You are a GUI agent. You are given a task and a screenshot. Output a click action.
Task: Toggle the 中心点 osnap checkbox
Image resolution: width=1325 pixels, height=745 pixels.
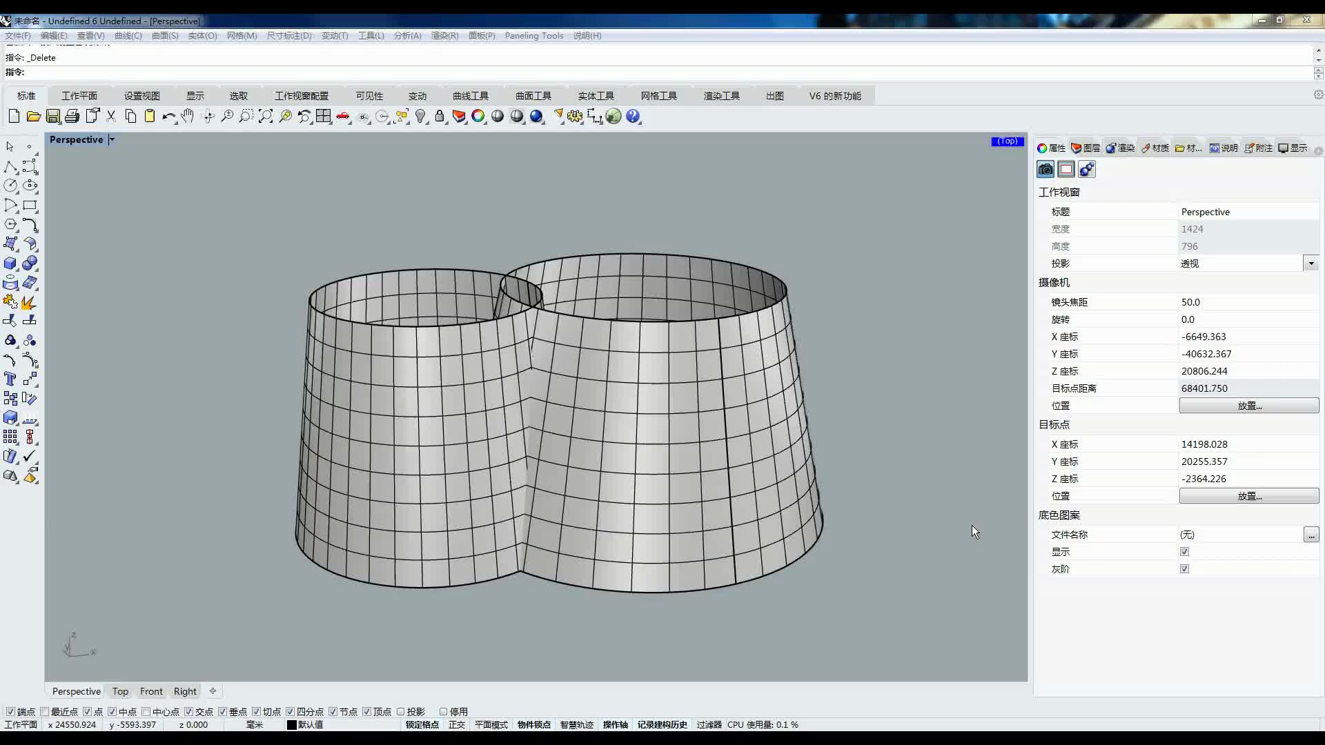point(146,711)
